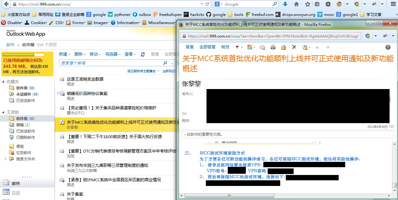Viewport: 398px width, 200px height.
Task: Bookmark this page with the star icon
Action: pyautogui.click(x=307, y=4)
